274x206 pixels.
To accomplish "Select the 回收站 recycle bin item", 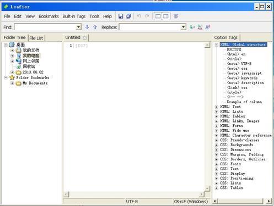I will point(29,66).
